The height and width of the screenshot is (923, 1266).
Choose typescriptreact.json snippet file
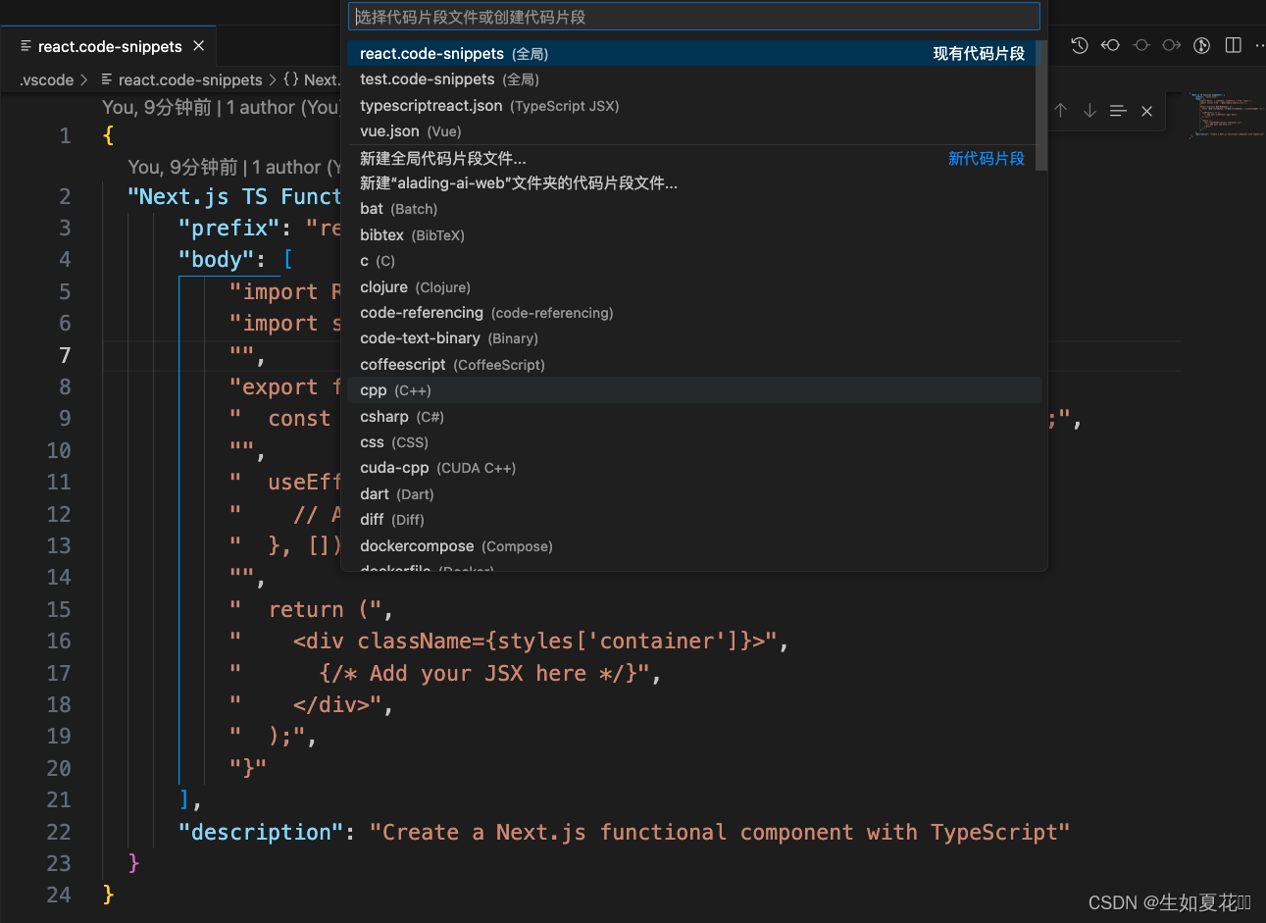tap(690, 106)
